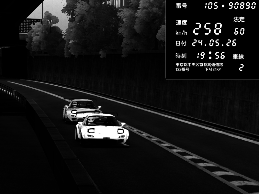Click the 日付 label
This screenshot has width=259, height=194.
(x=181, y=43)
